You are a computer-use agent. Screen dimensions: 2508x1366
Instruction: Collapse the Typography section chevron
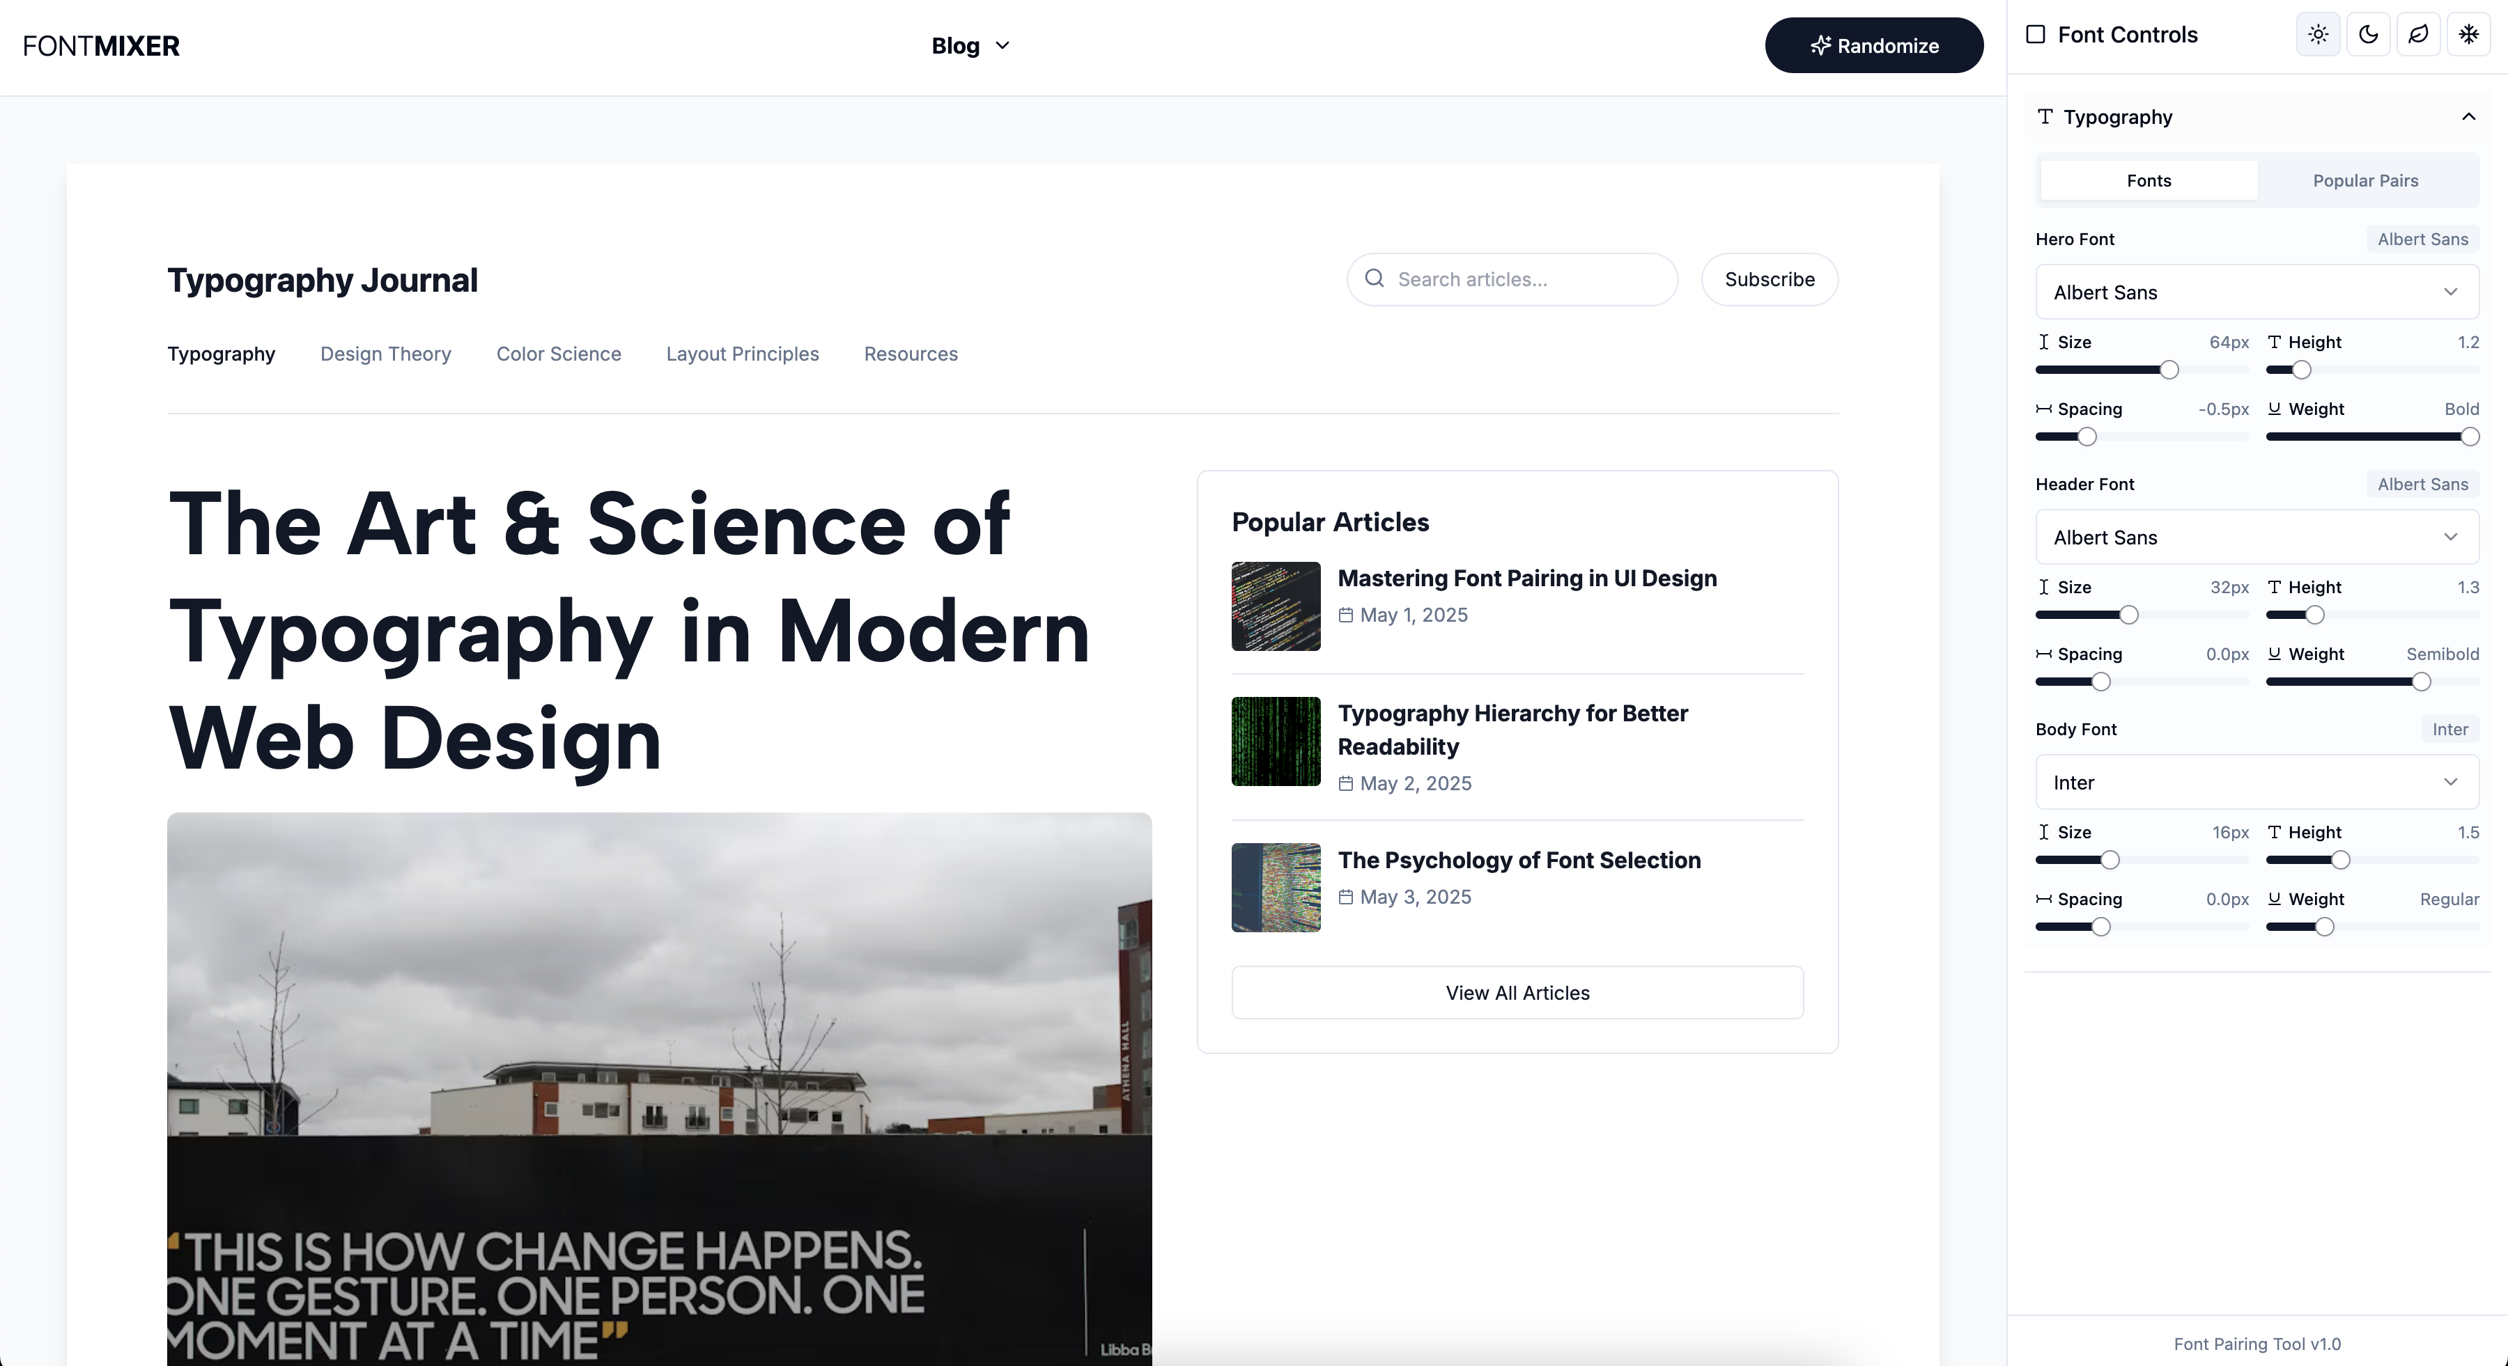click(x=2468, y=117)
